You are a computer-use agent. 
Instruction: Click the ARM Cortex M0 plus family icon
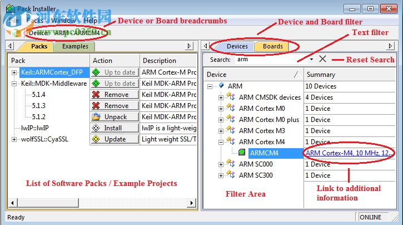pos(231,119)
